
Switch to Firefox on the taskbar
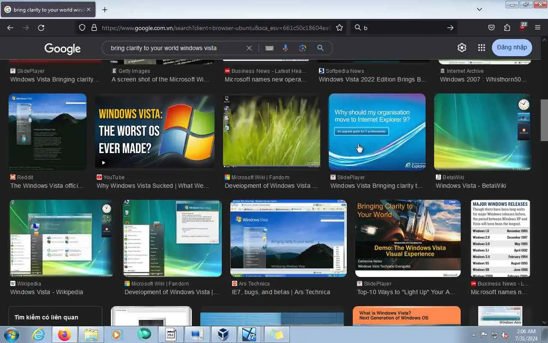click(x=65, y=334)
